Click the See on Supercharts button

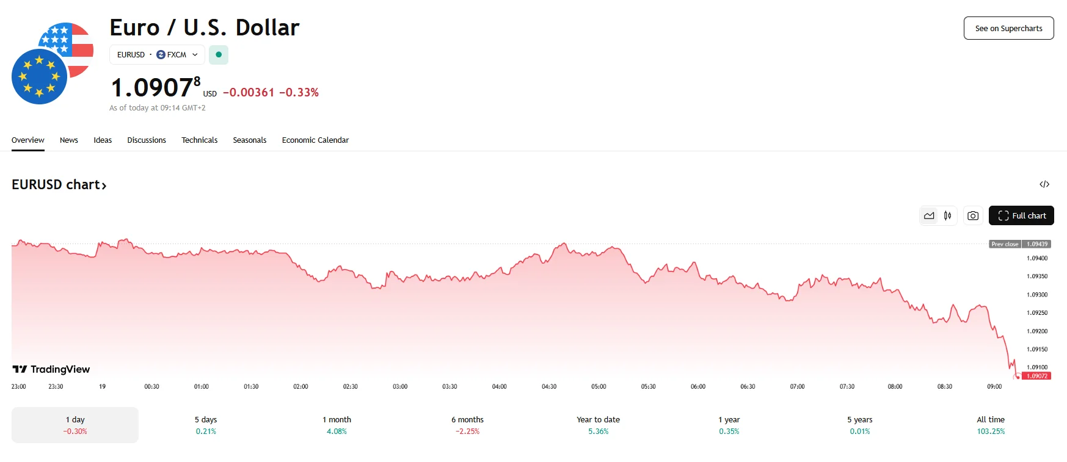pyautogui.click(x=1008, y=29)
